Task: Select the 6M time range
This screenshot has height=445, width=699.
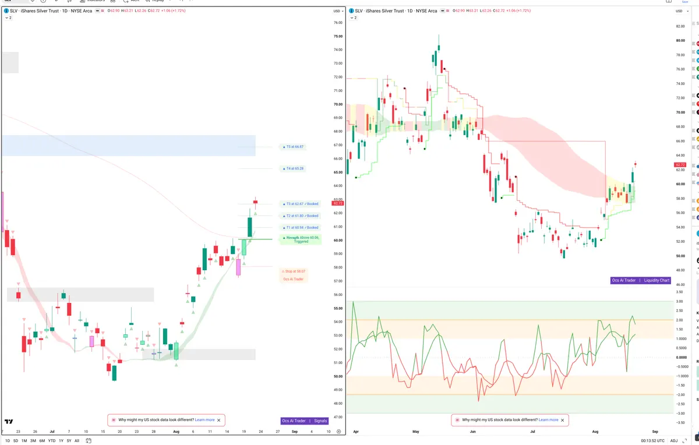Action: 42,441
